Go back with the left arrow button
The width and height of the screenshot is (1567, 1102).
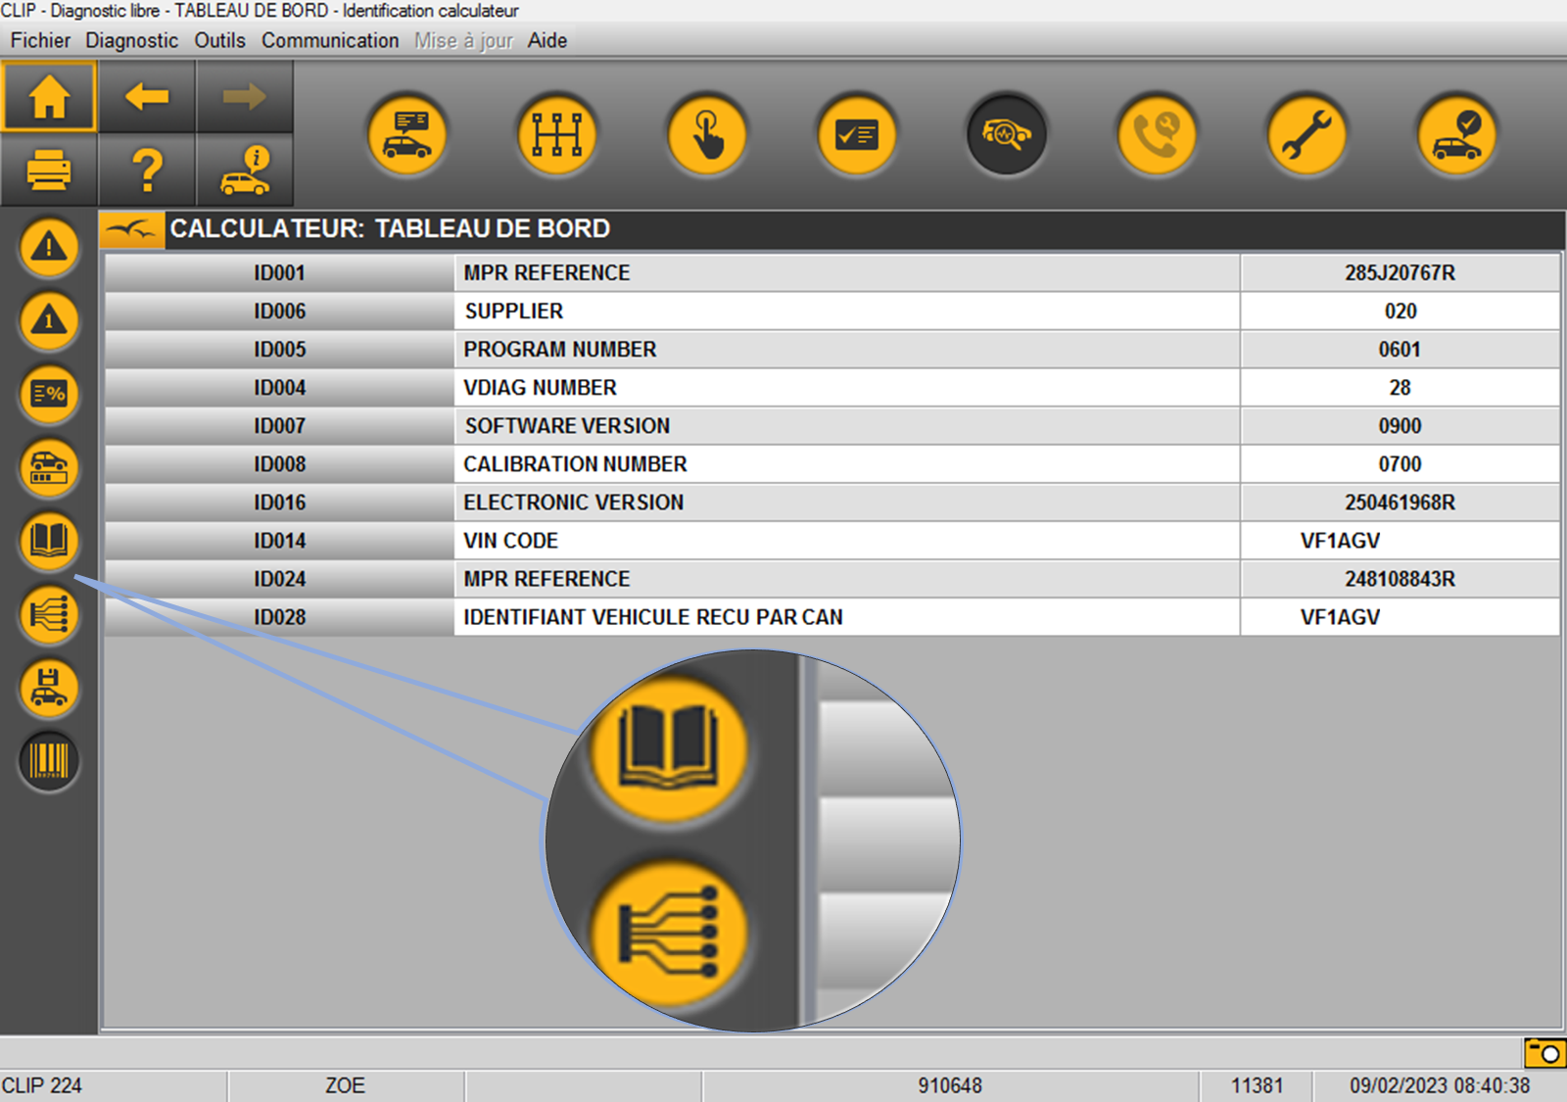coord(147,97)
